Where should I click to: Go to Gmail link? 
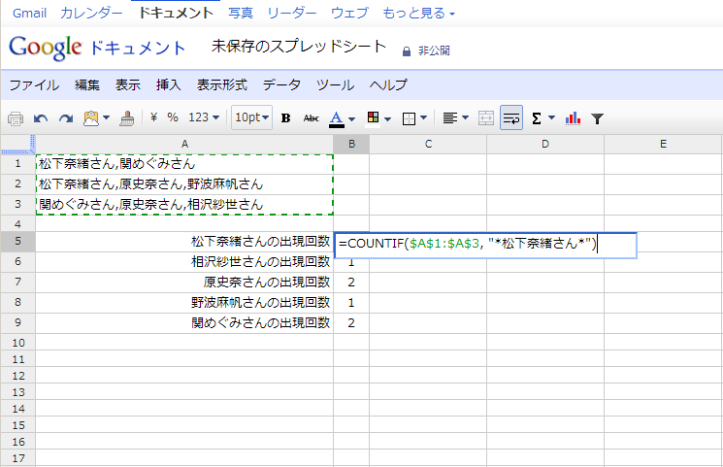(29, 13)
